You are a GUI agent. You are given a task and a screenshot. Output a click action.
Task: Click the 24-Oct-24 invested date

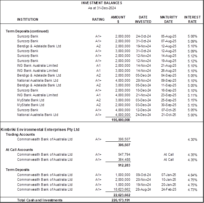[143, 36]
